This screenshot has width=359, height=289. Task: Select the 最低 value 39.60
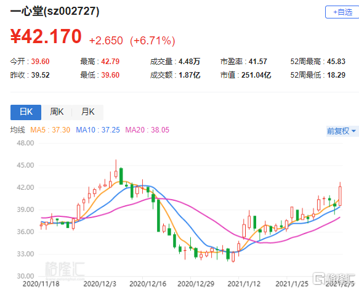tap(110, 75)
